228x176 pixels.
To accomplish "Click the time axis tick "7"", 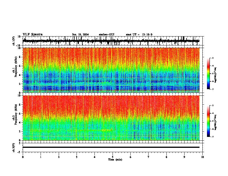I will coord(149,157).
